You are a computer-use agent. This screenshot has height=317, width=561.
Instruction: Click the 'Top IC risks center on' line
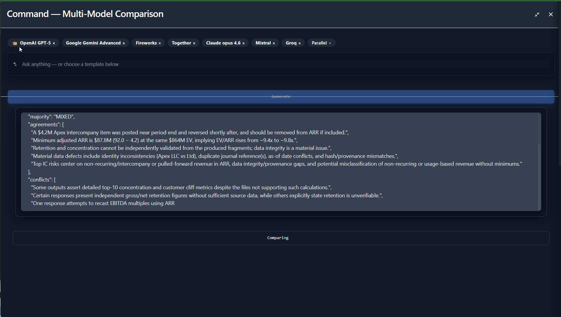(276, 164)
